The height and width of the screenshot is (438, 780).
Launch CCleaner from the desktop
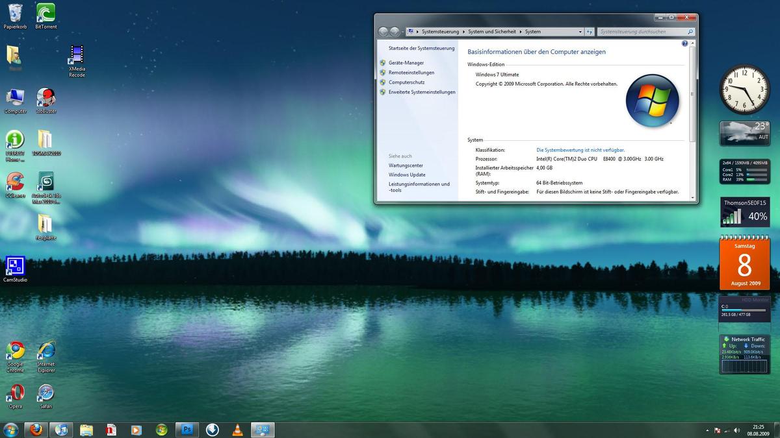(x=15, y=185)
